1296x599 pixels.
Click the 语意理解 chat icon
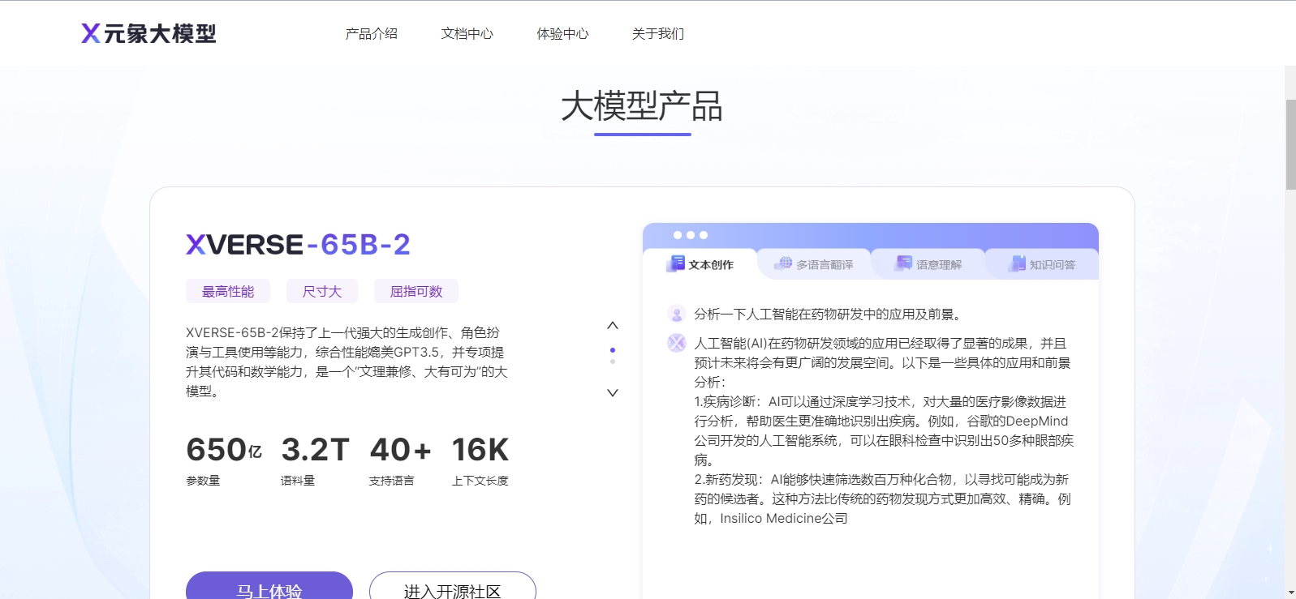click(903, 263)
